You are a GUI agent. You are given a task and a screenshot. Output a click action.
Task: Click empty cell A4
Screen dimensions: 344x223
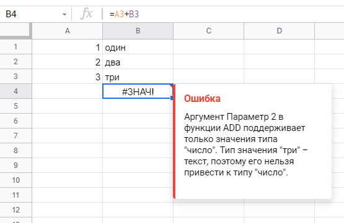(68, 91)
